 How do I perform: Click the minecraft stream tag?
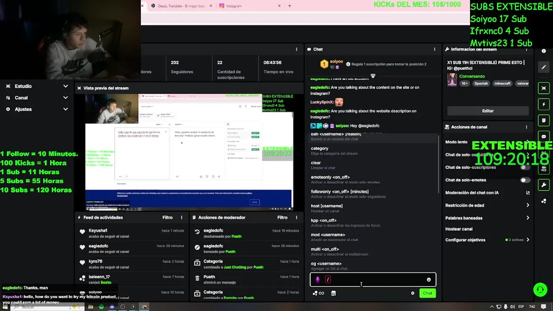[502, 83]
